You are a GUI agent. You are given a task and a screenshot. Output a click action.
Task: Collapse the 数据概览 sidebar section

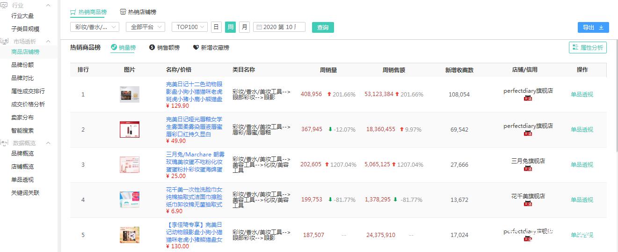click(49, 143)
